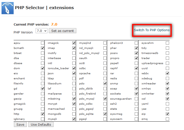
Task: Open the Switch To PHP Options link
Action: (152, 30)
